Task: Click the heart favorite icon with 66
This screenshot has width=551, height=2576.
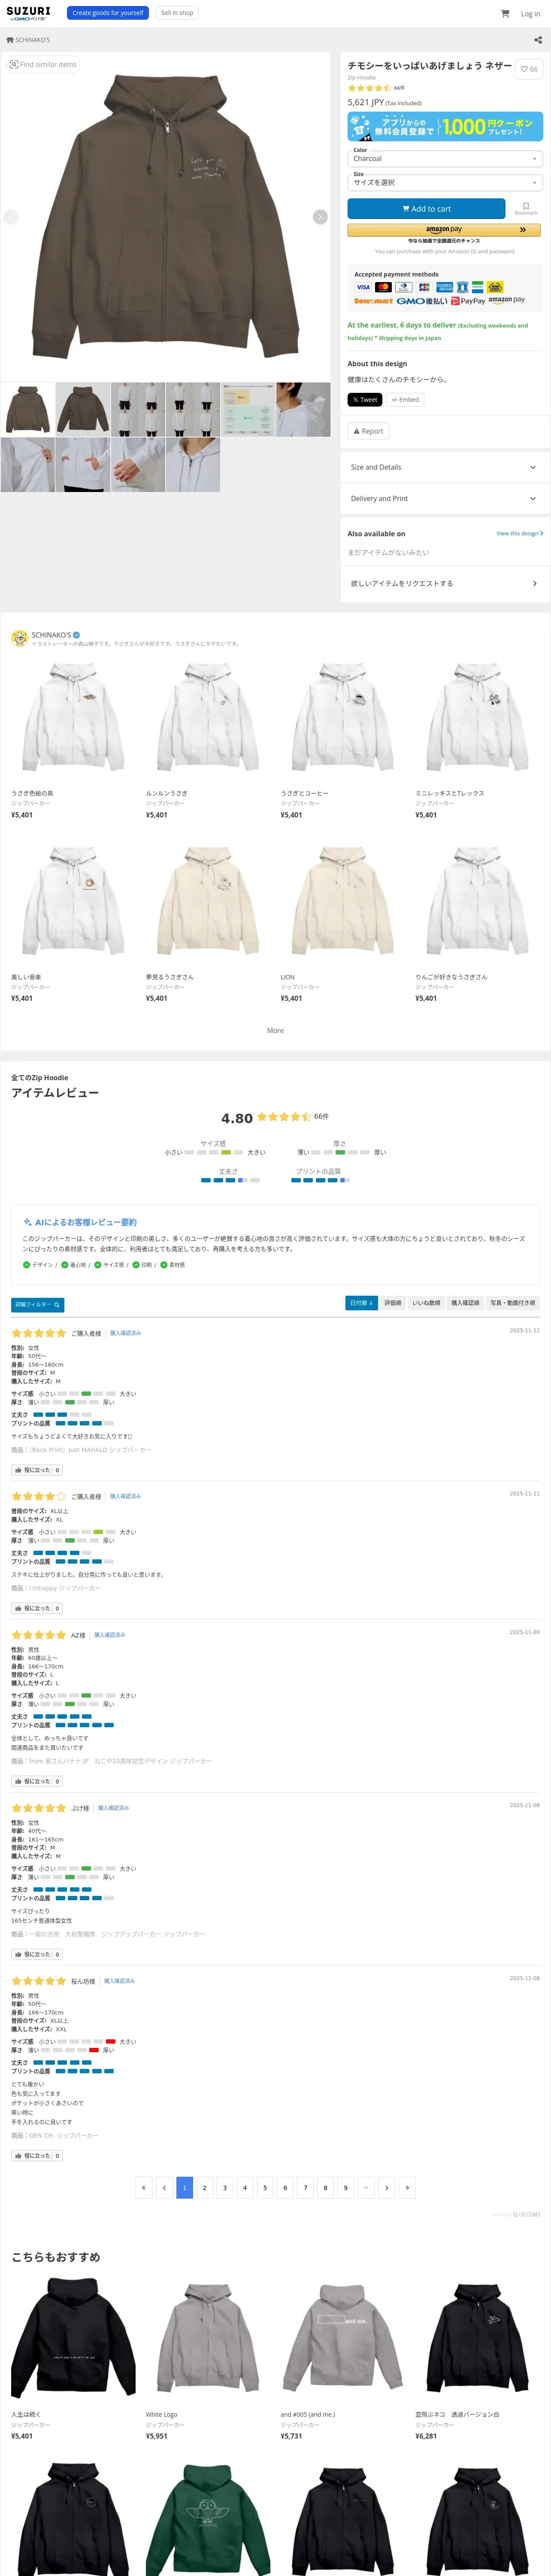Action: click(529, 69)
